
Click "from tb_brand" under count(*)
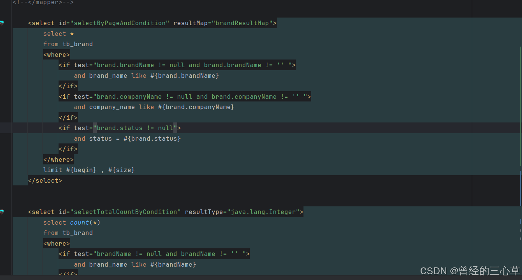68,233
